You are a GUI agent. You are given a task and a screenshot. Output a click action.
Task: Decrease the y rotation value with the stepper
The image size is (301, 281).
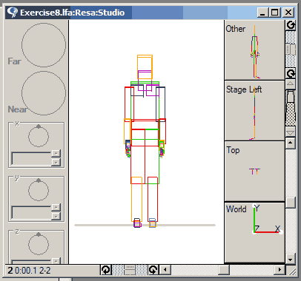coord(56,216)
